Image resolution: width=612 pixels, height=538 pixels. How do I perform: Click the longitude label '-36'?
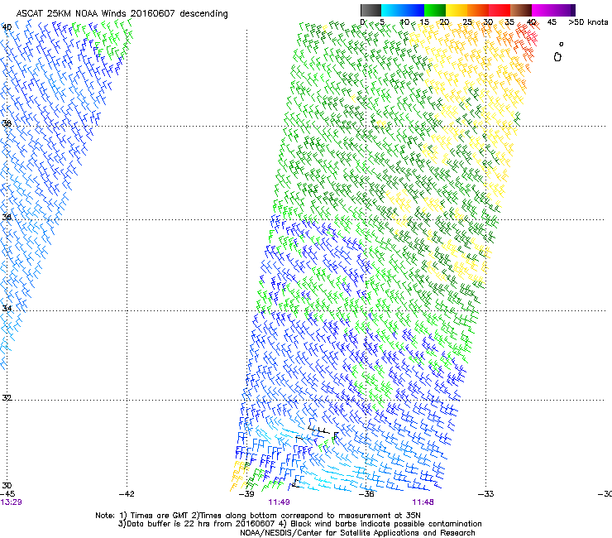click(x=366, y=494)
